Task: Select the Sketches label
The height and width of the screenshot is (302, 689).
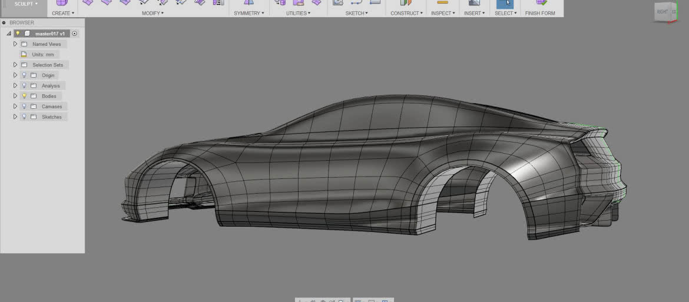Action: click(52, 117)
